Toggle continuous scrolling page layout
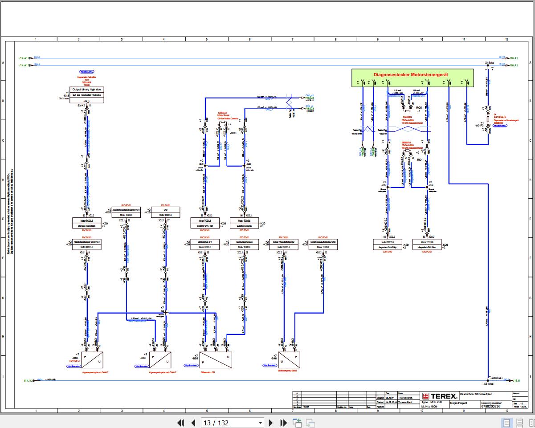The height and width of the screenshot is (428, 535). tap(519, 422)
